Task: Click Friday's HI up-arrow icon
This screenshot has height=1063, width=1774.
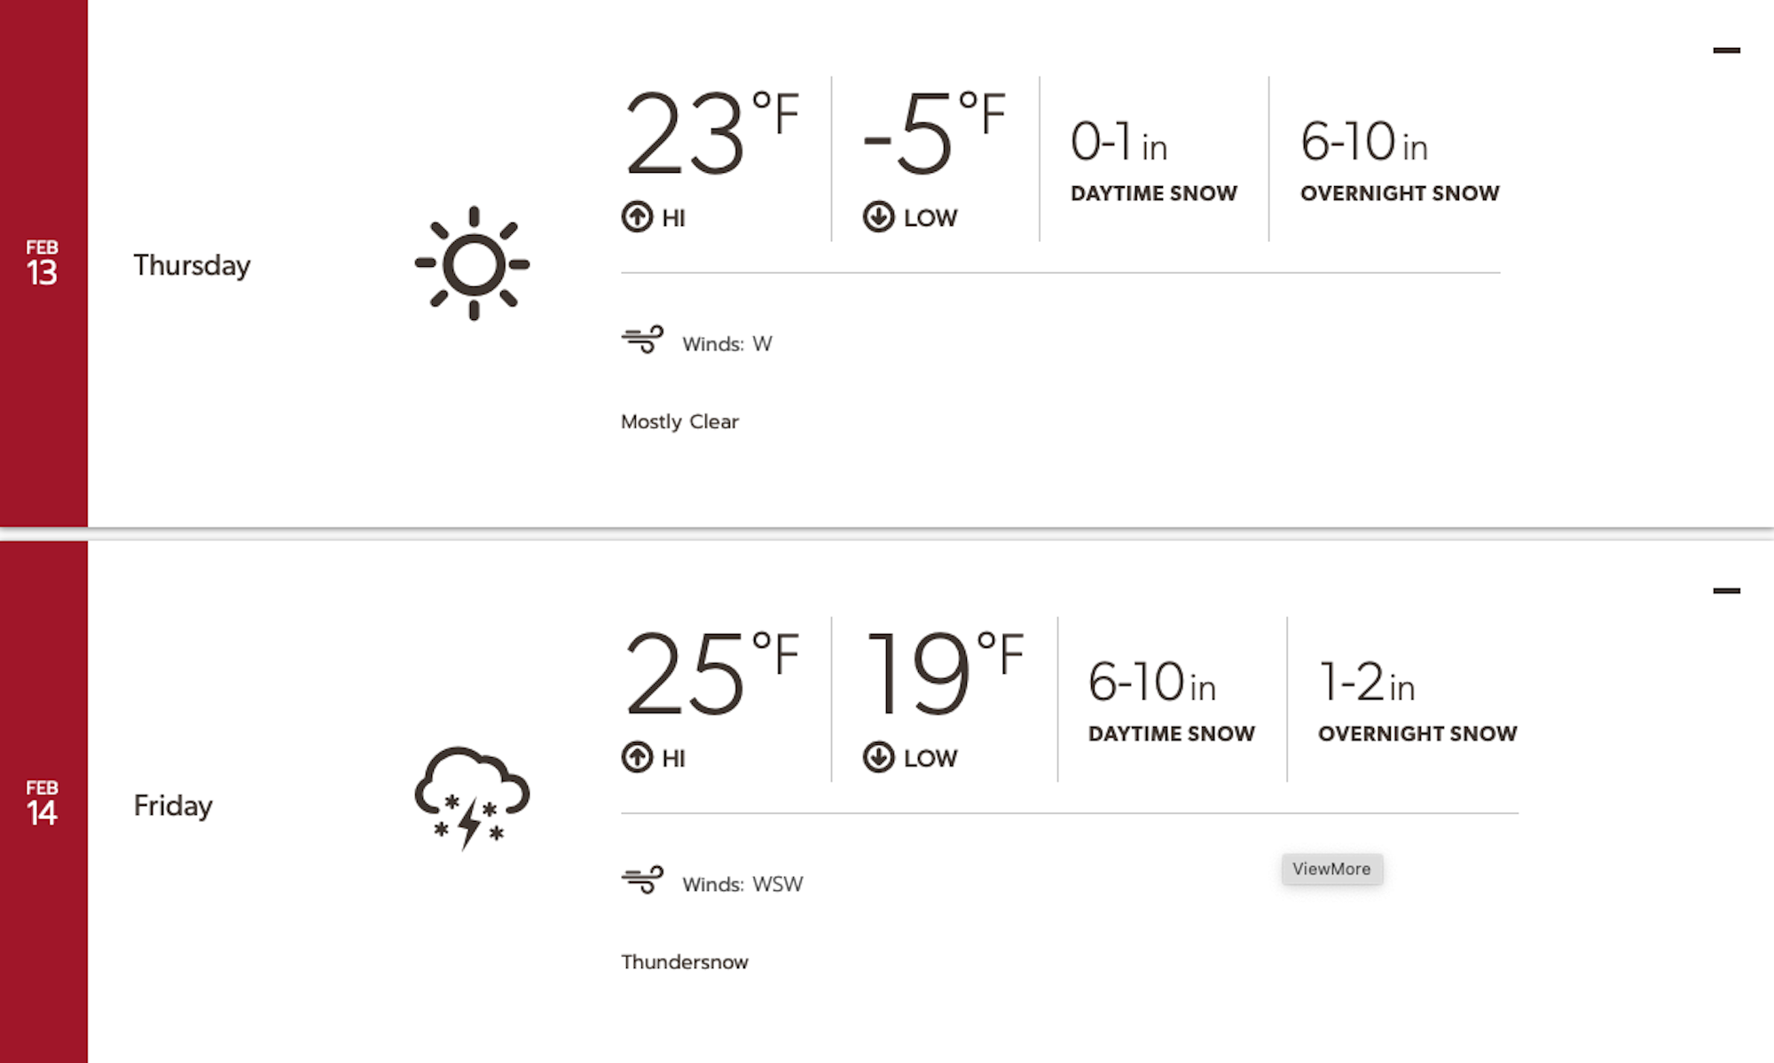Action: coord(637,758)
